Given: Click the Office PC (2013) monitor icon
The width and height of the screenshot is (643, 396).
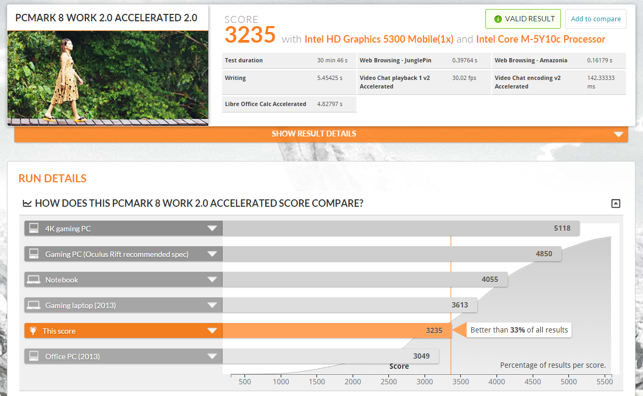Looking at the screenshot, I should tap(34, 356).
